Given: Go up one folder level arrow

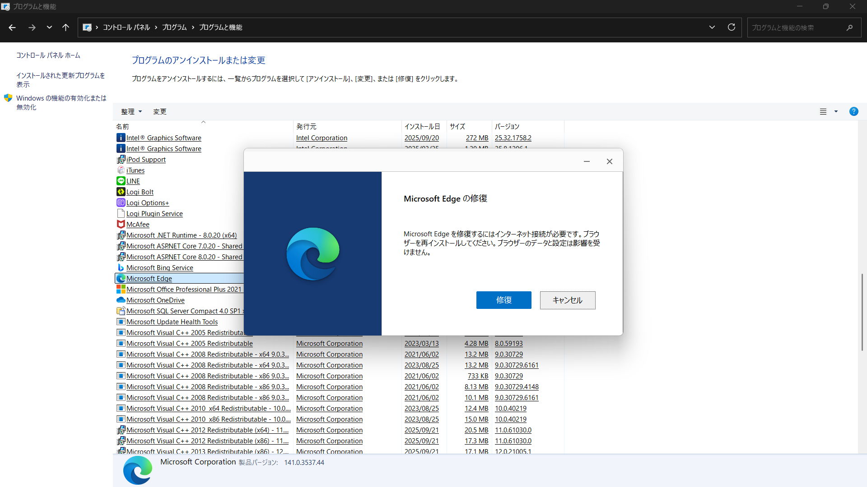Looking at the screenshot, I should [x=65, y=28].
